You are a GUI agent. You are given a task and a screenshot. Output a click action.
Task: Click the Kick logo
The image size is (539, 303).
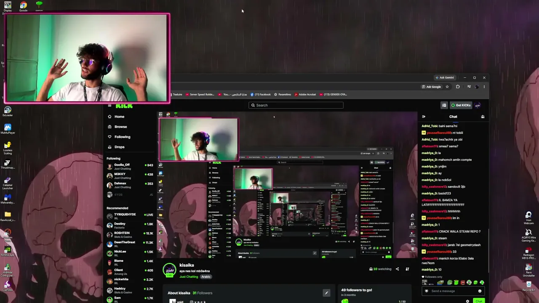click(124, 106)
